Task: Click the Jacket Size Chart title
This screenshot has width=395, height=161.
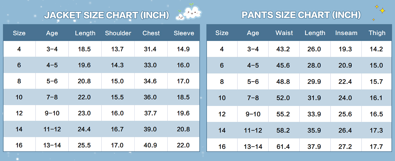Action: [x=107, y=15]
